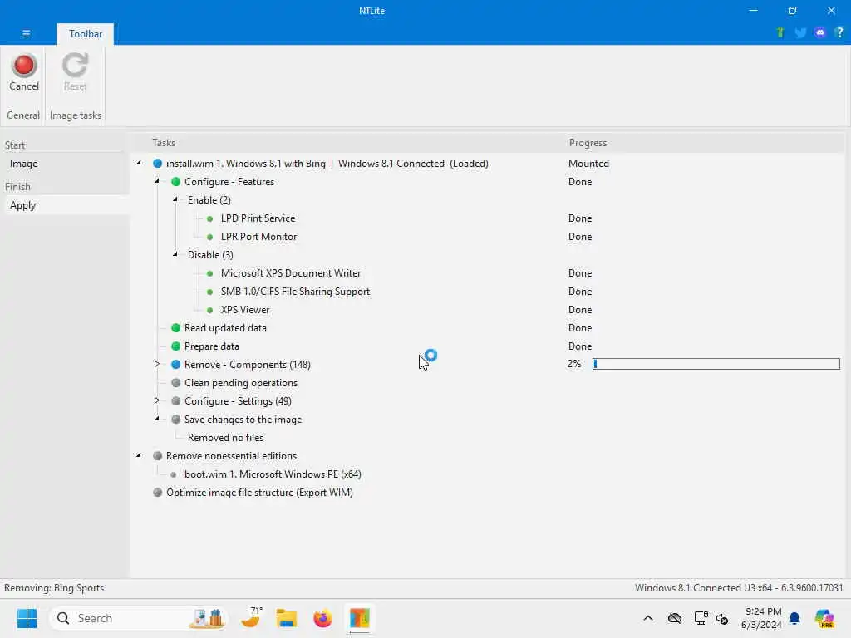
Task: Open the Copilot preview icon in the taskbar
Action: 824,618
